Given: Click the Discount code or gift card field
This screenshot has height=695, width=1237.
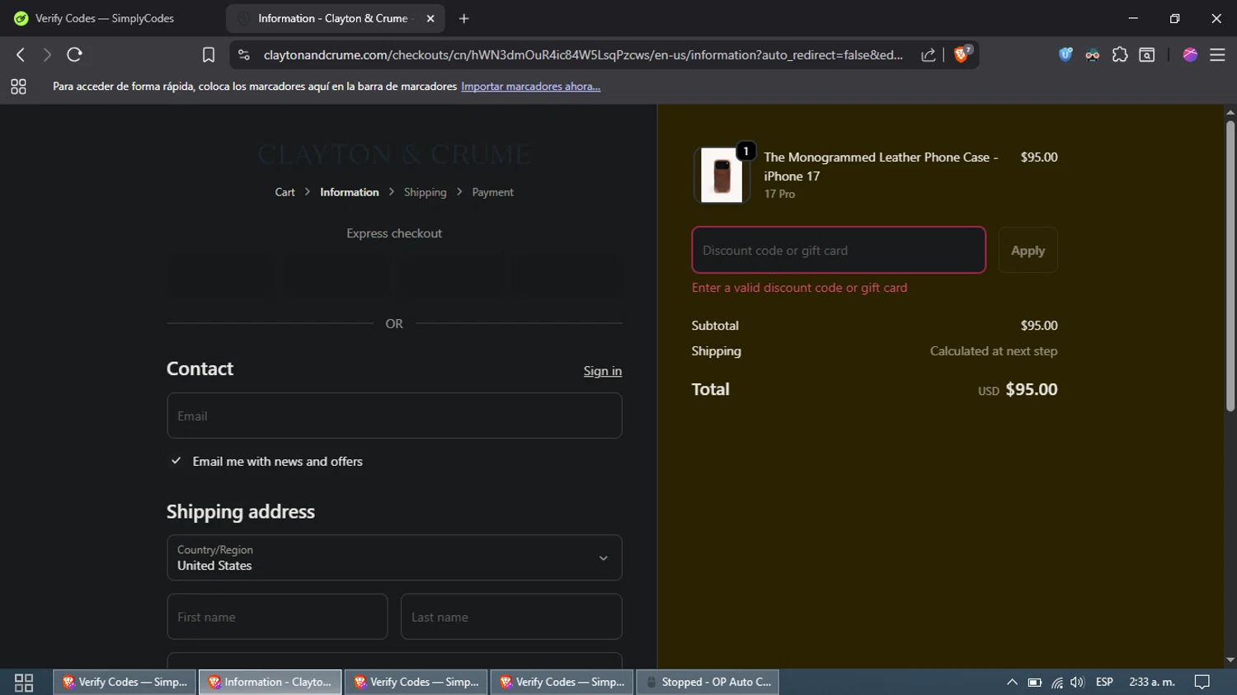Looking at the screenshot, I should point(839,250).
